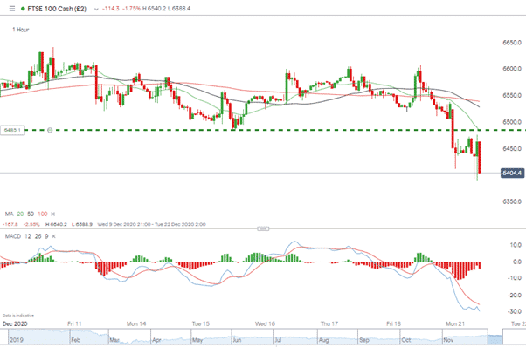Screen dimensions: 526x347
Task: Open the 1 Hour timeframe selector
Action: coord(21,30)
